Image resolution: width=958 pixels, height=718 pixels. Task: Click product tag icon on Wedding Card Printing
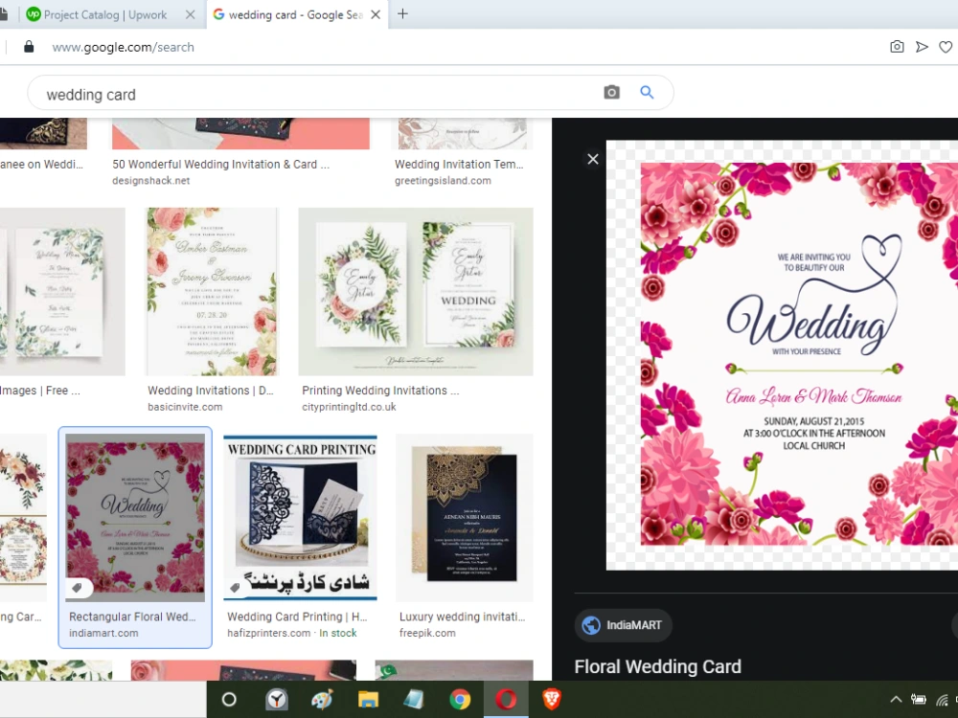pyautogui.click(x=235, y=588)
